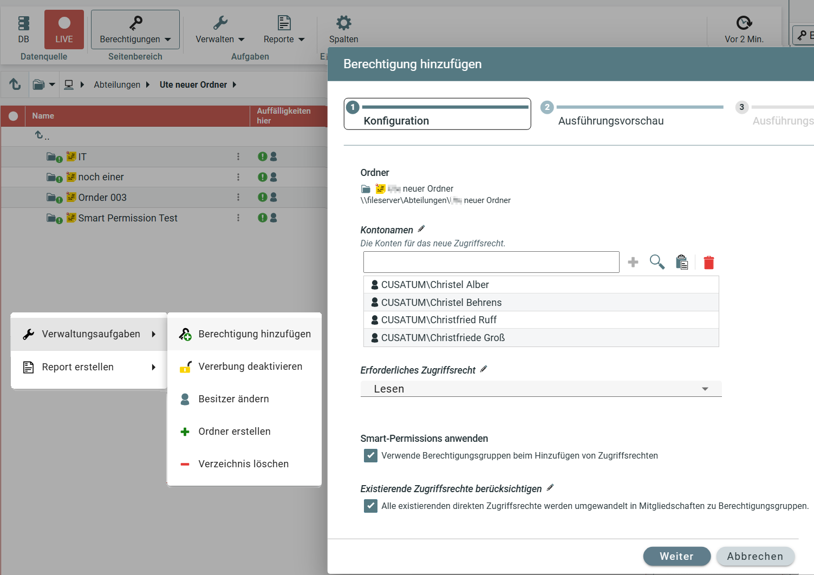Click the Spalten gear icon
The width and height of the screenshot is (814, 575).
point(343,23)
